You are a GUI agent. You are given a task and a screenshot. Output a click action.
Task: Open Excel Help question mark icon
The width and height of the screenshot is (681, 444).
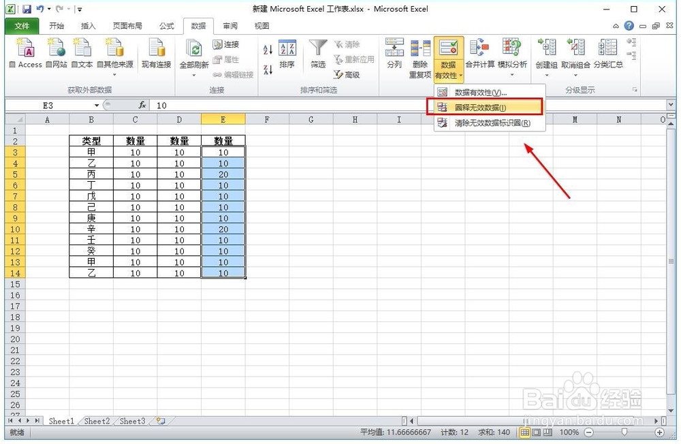(x=629, y=26)
